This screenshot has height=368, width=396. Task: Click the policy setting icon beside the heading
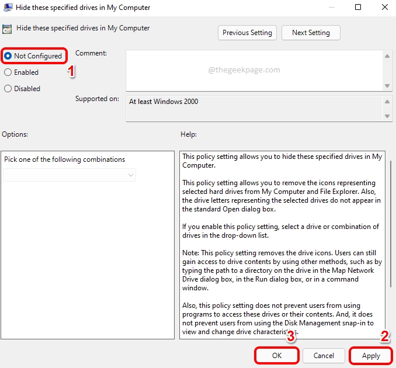[7, 29]
